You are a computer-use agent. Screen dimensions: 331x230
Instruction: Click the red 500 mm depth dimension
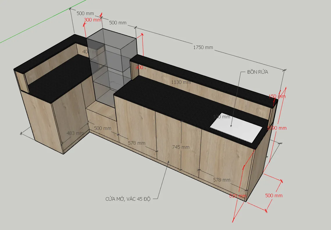(x=273, y=195)
